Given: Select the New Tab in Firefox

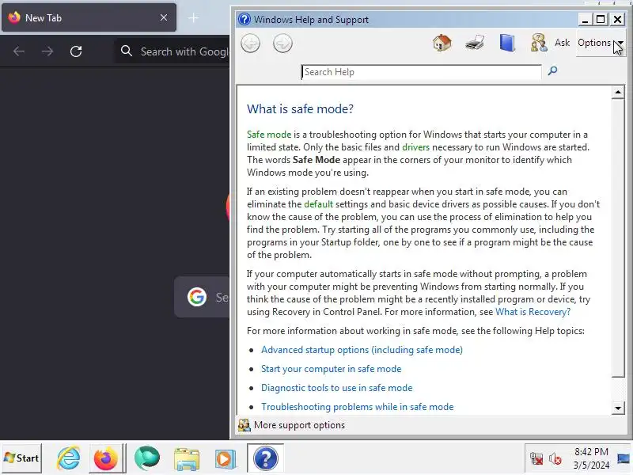Looking at the screenshot, I should point(89,17).
